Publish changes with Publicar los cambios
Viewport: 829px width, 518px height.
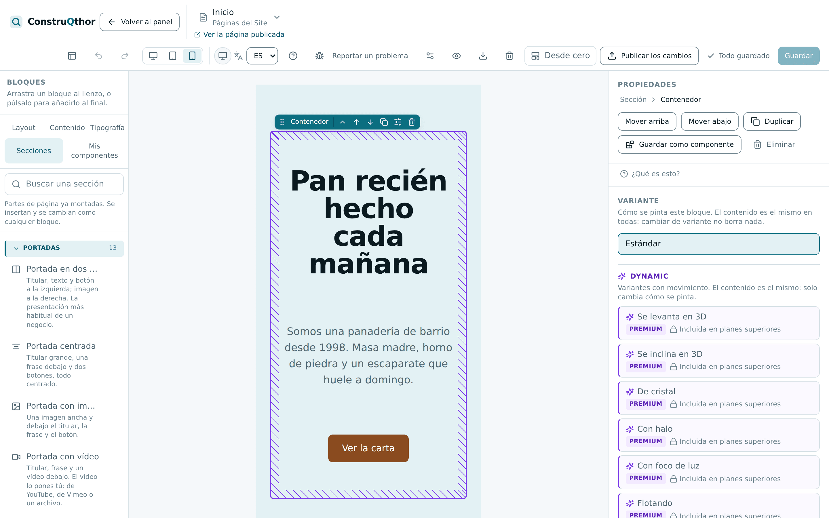(x=649, y=56)
